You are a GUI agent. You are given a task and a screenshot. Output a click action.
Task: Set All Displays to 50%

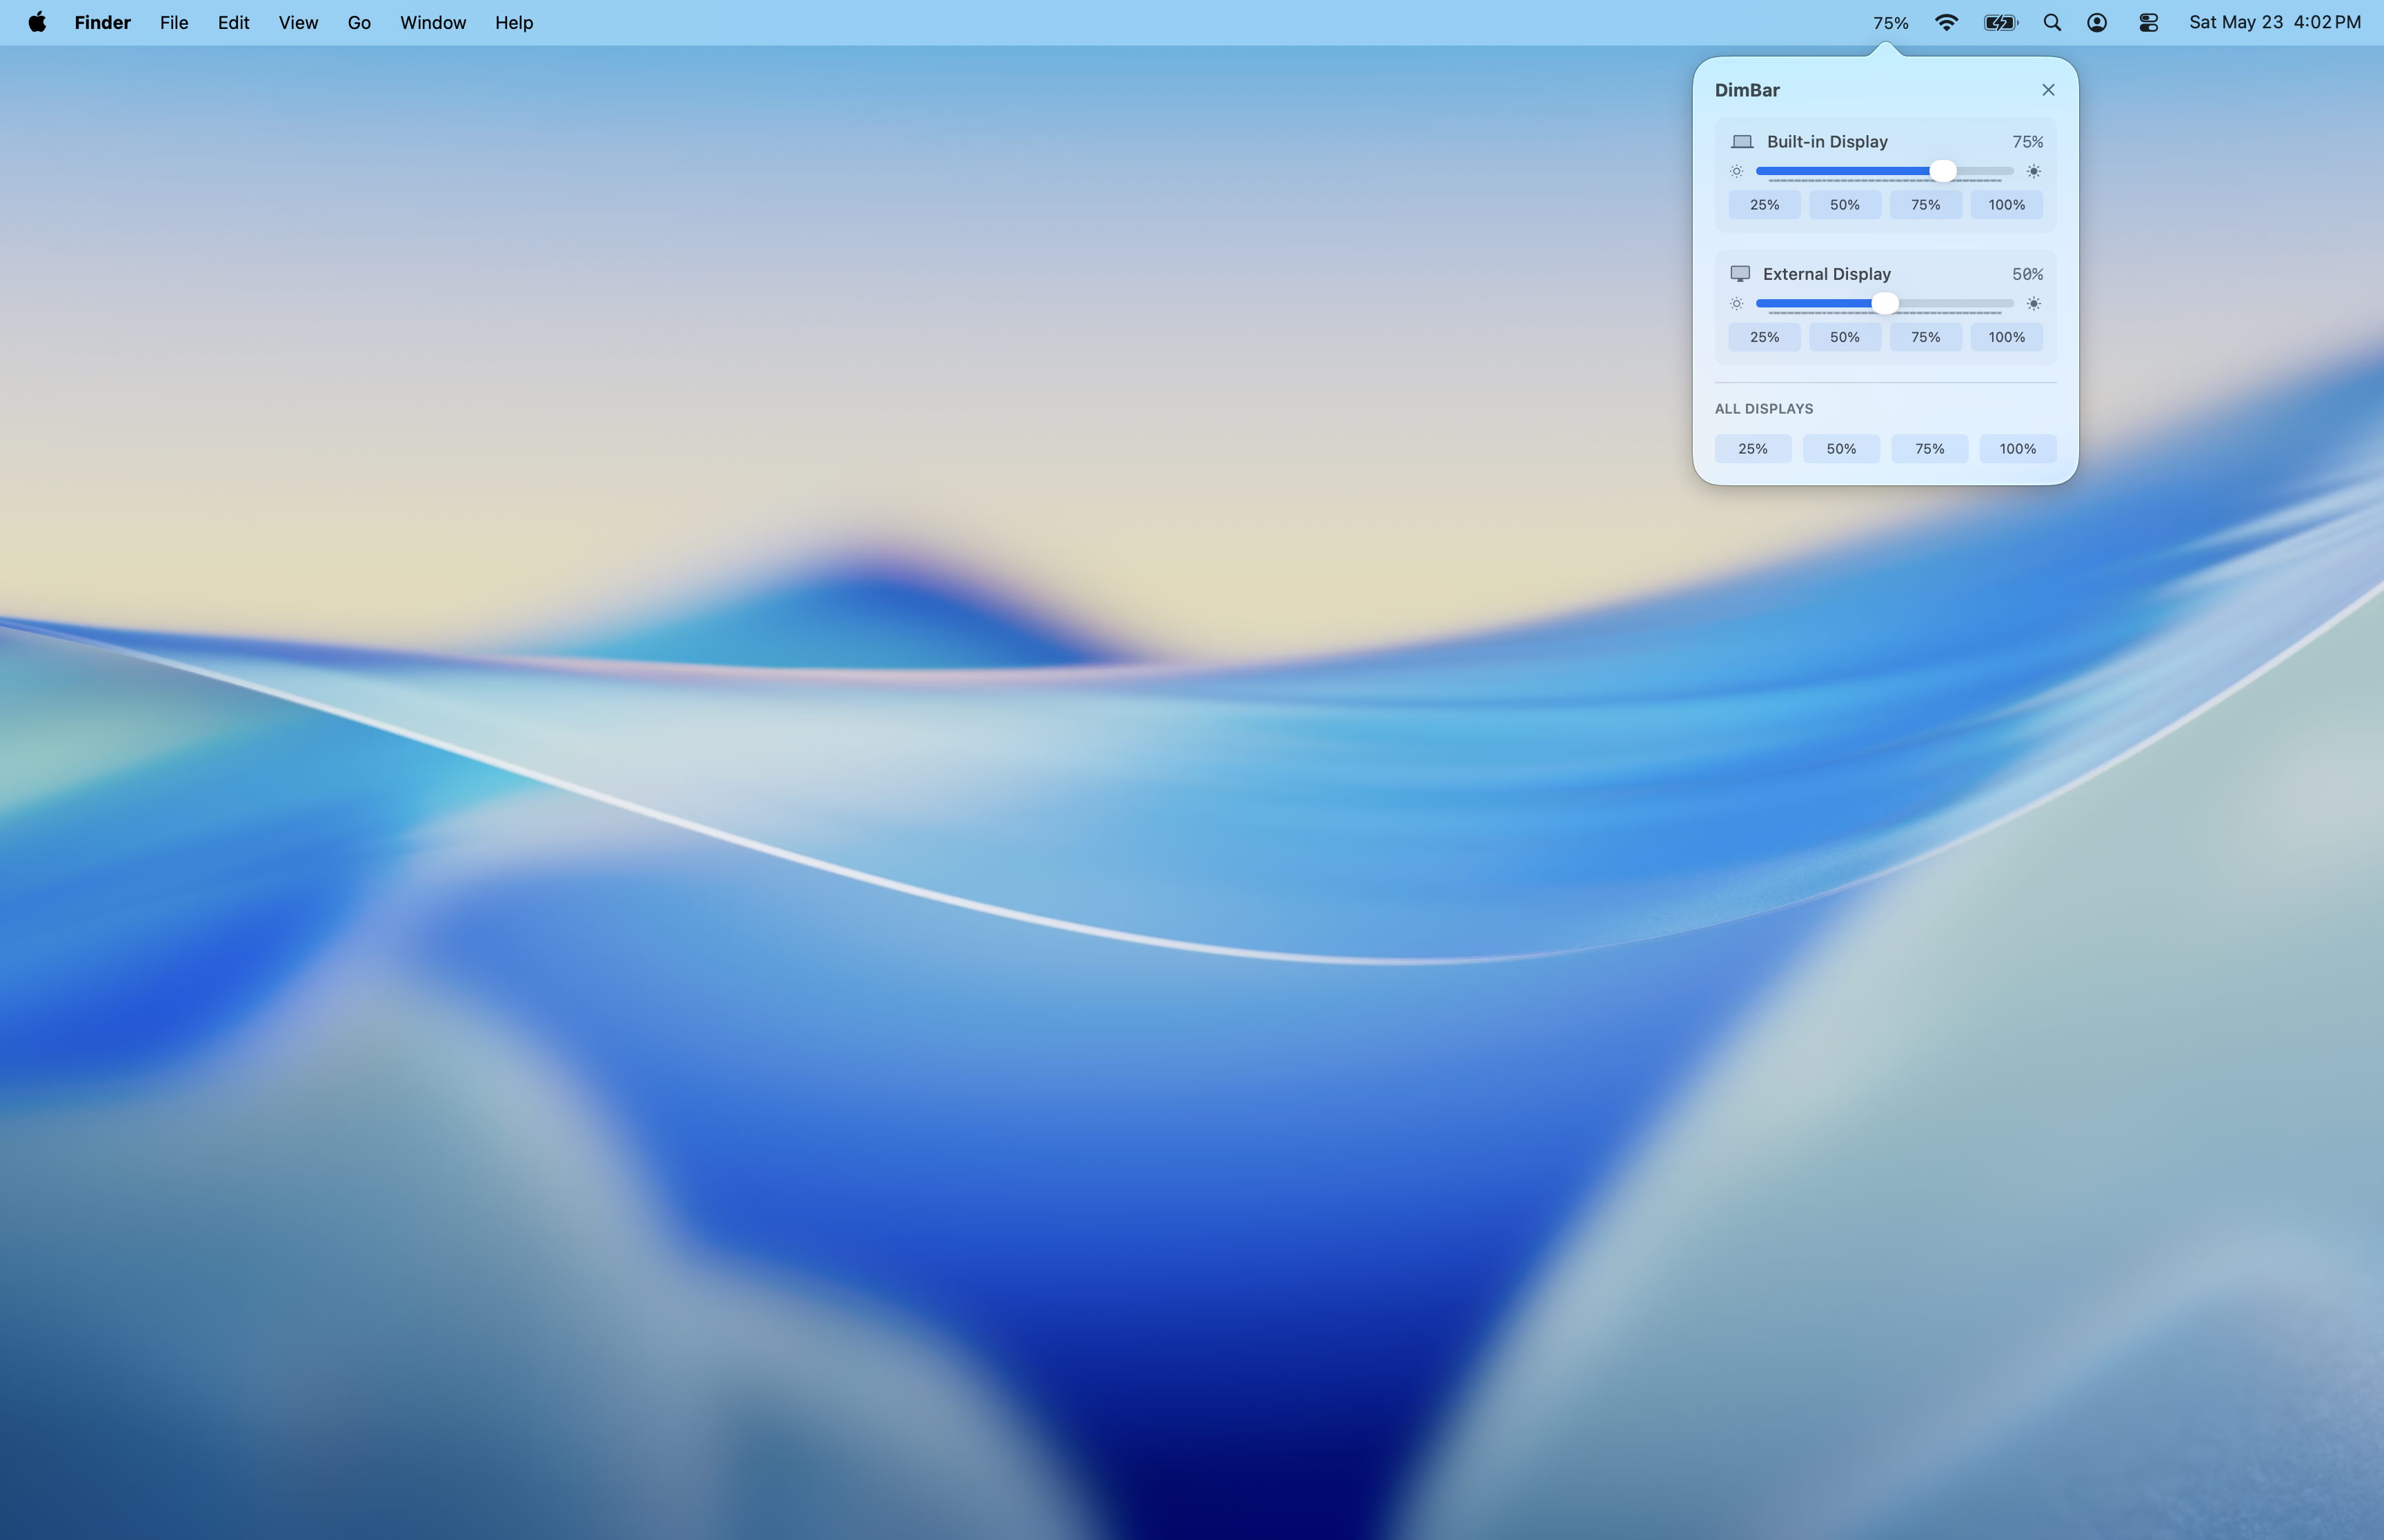tap(1841, 449)
